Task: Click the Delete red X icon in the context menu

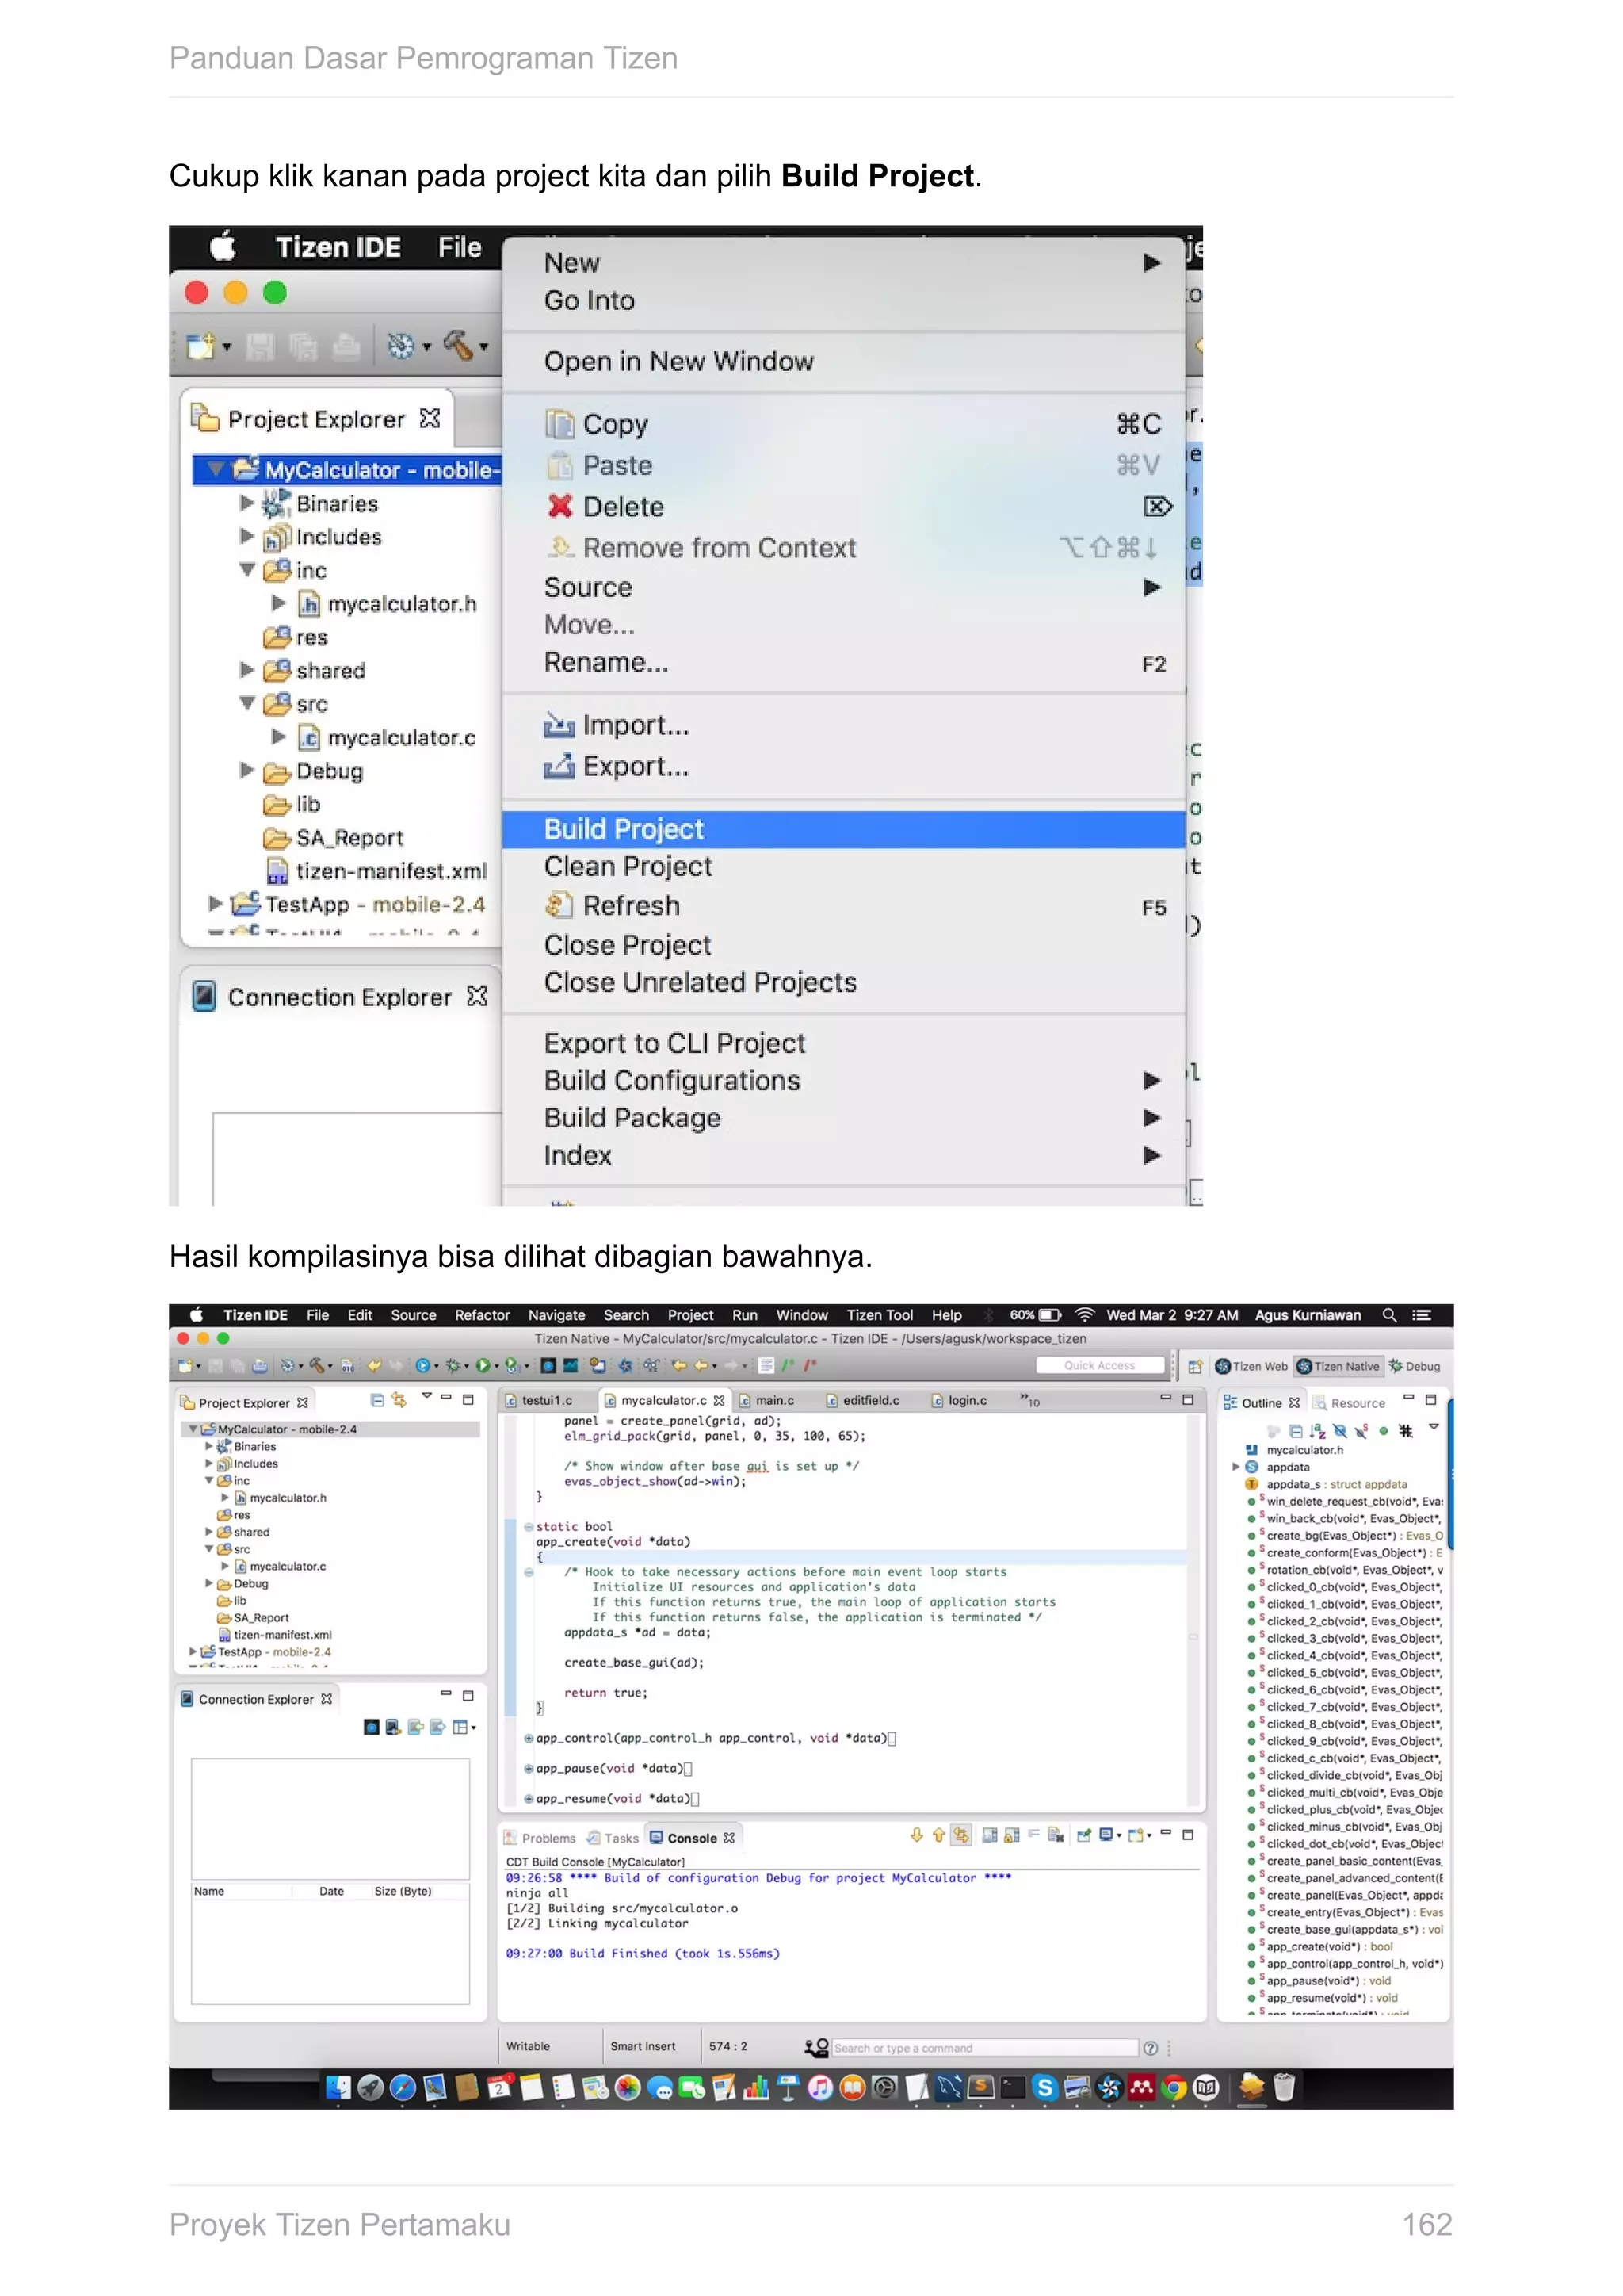Action: 559,507
